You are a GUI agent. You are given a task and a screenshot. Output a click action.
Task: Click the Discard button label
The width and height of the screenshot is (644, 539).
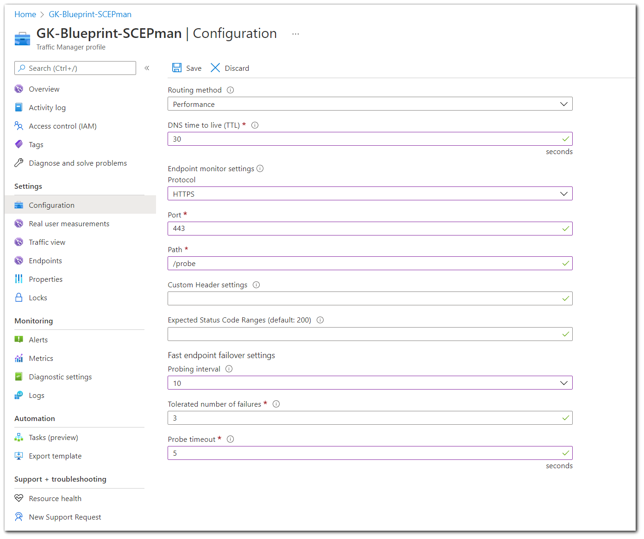237,68
